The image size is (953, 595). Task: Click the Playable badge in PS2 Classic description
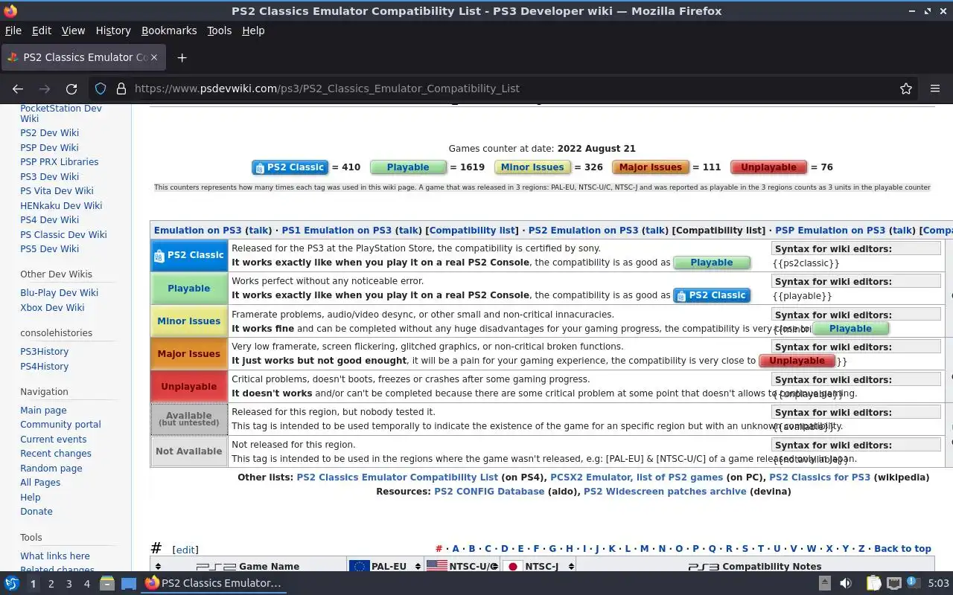click(x=712, y=263)
